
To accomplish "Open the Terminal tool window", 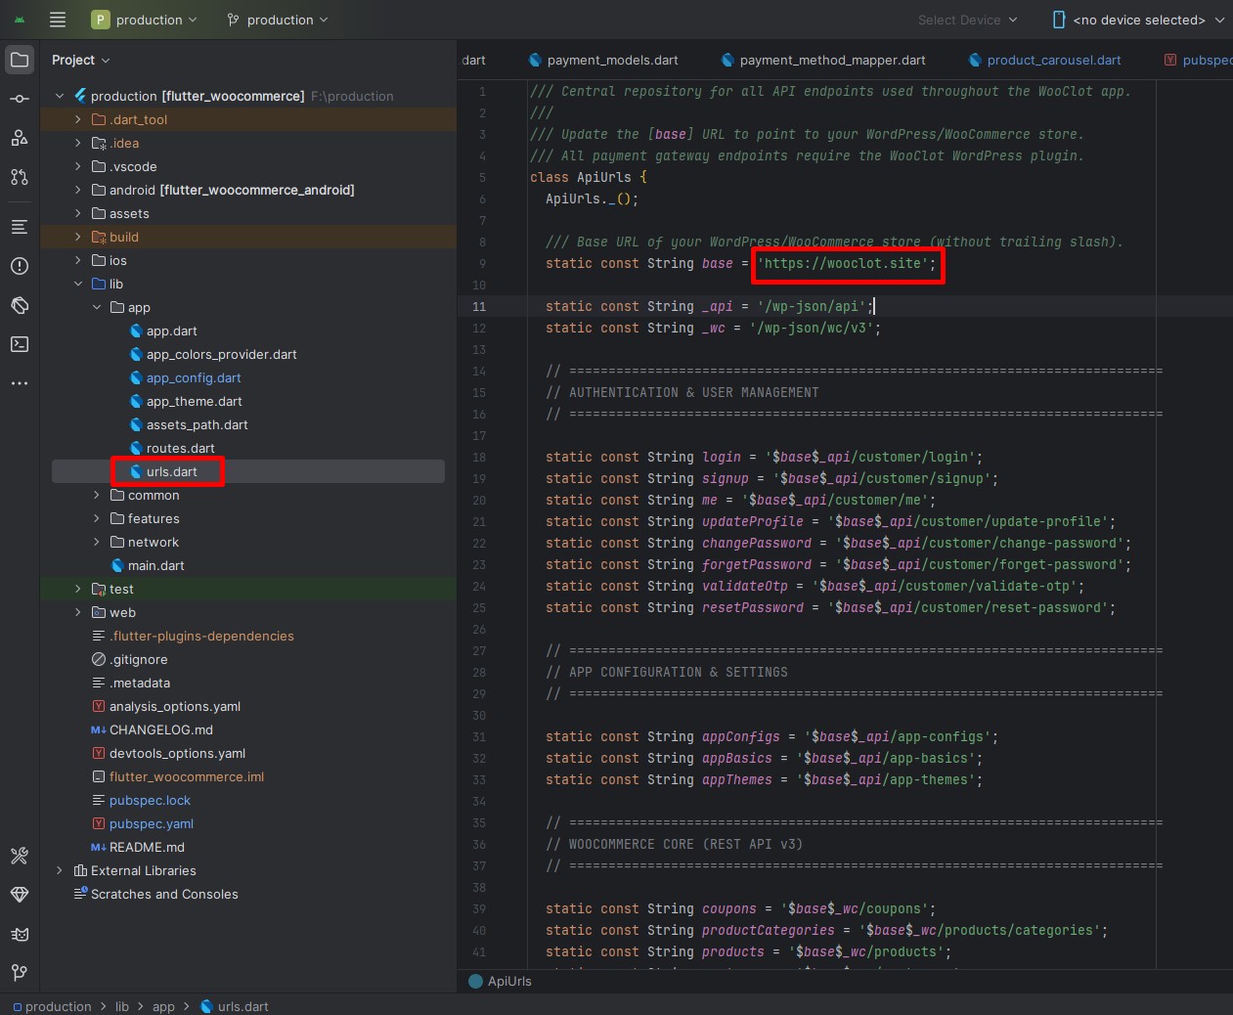I will pos(20,343).
